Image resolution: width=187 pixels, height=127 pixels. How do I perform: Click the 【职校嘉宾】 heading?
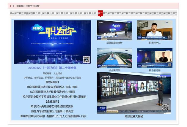point(52,82)
